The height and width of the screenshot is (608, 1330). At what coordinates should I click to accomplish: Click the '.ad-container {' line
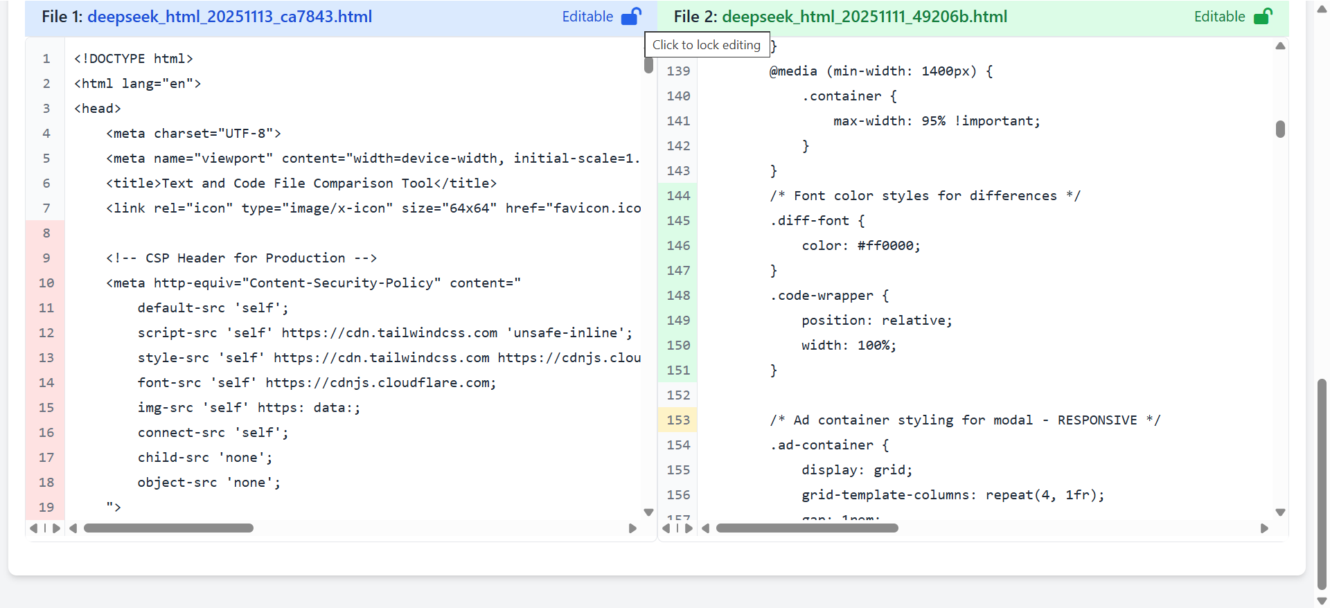pyautogui.click(x=829, y=445)
